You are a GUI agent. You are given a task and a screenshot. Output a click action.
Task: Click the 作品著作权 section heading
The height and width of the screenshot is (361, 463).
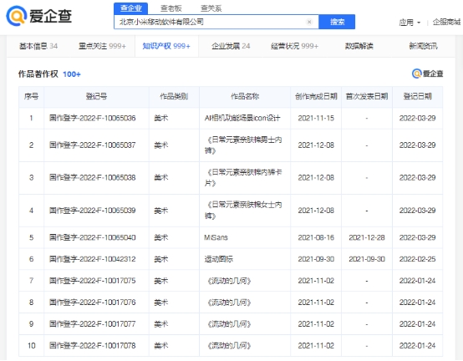[38, 74]
